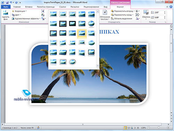Choose the snipped diagonal corner white style
This screenshot has height=131, width=174.
tap(91, 33)
